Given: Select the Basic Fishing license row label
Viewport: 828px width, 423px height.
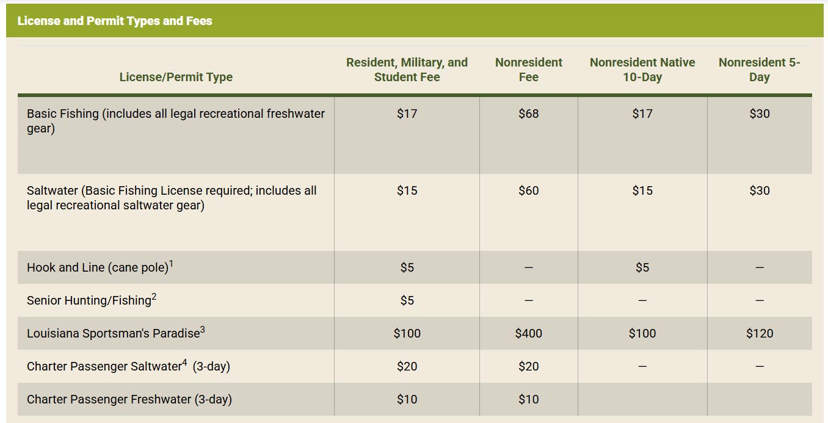Looking at the screenshot, I should point(176,121).
